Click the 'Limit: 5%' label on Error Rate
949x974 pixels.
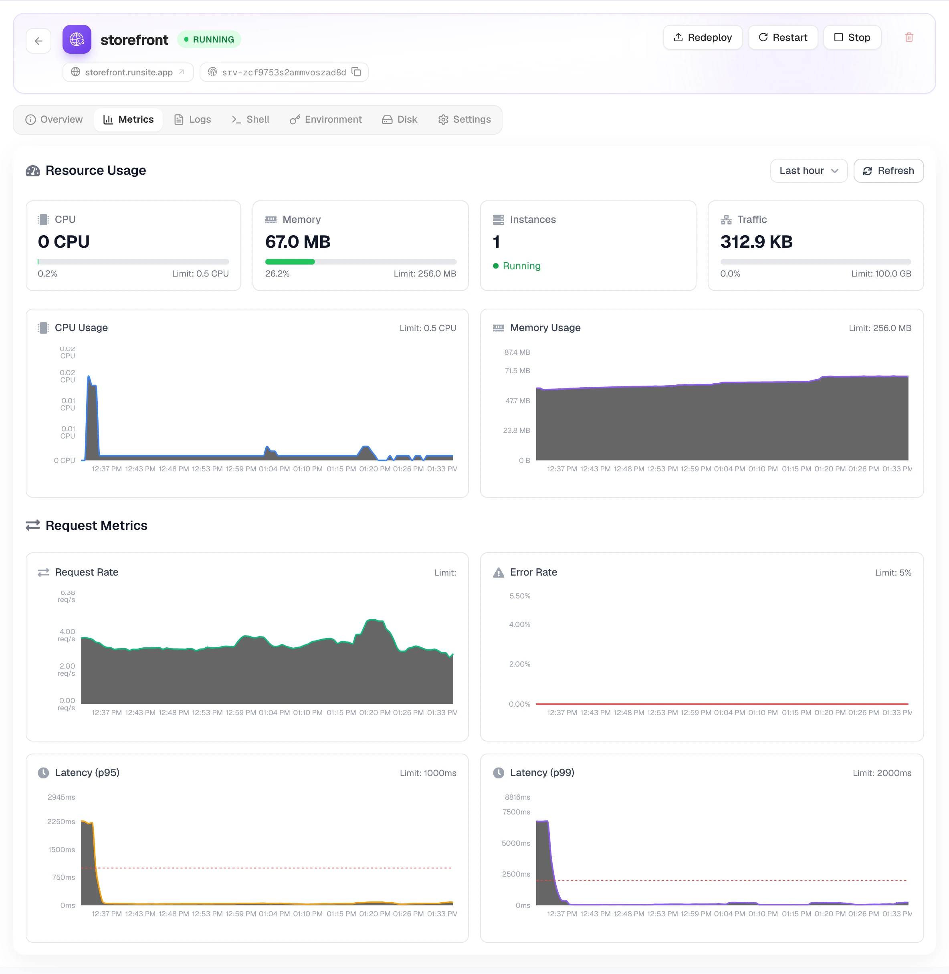point(892,572)
